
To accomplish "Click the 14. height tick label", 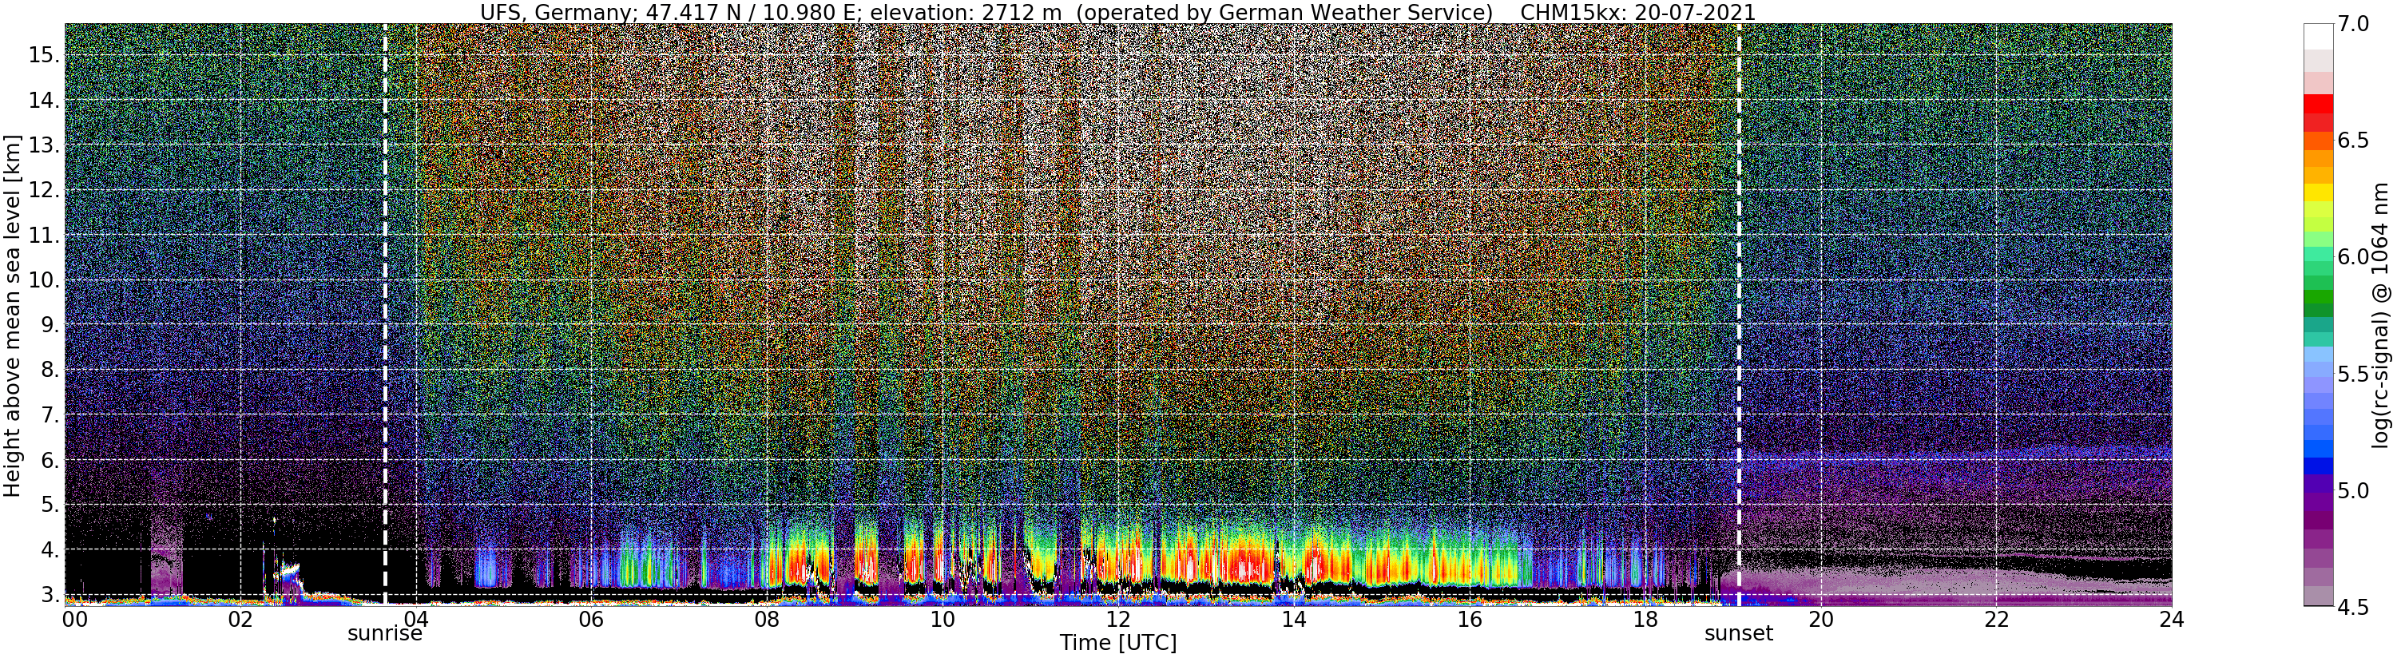I will point(44,100).
